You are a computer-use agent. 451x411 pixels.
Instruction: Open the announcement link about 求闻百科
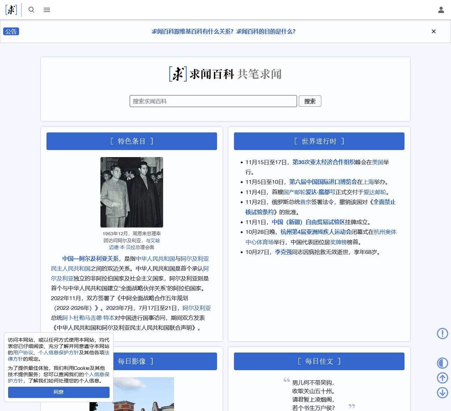pyautogui.click(x=223, y=31)
